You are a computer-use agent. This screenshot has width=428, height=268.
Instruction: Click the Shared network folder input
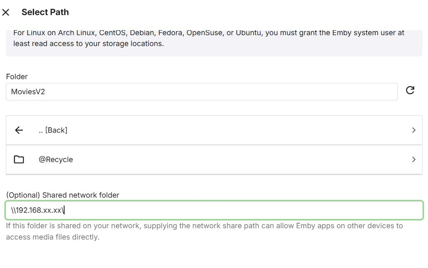click(214, 210)
